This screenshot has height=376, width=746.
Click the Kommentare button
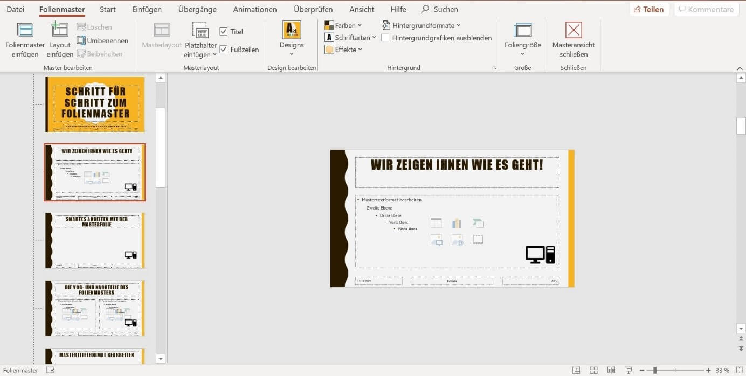pyautogui.click(x=706, y=9)
